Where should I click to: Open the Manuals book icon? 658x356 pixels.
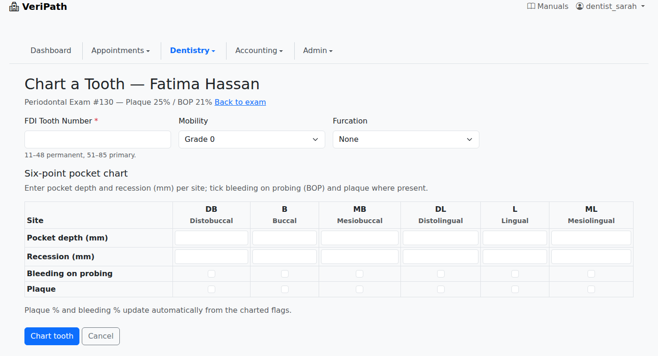531,7
